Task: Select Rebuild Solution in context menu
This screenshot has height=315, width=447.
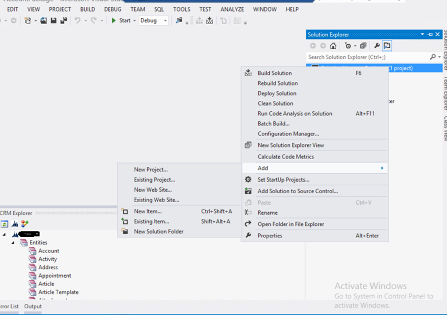Action: click(314, 83)
